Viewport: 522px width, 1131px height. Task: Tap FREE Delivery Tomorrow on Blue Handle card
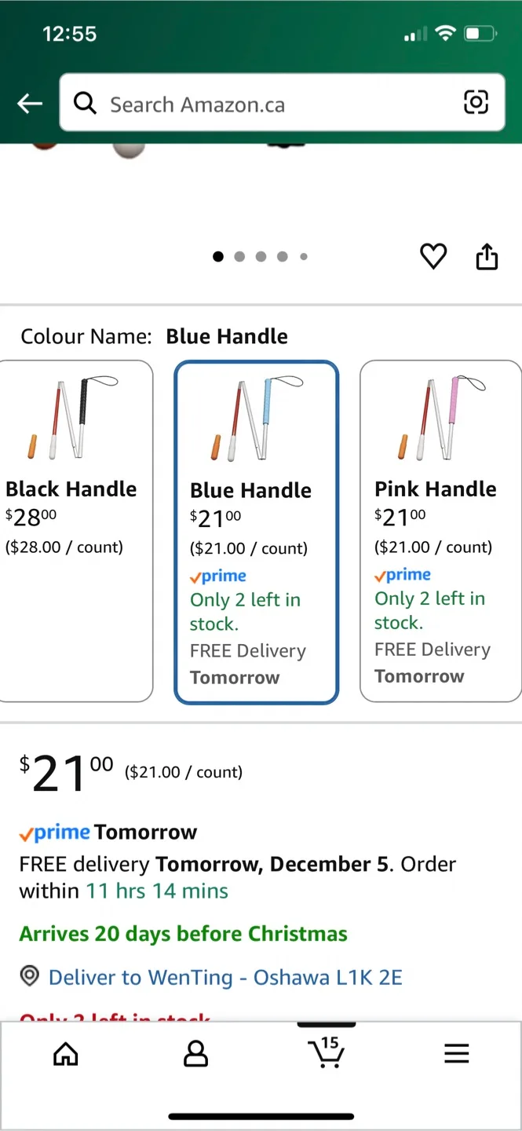point(247,663)
